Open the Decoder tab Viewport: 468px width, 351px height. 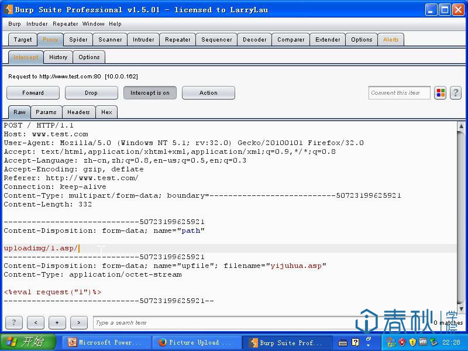(x=254, y=40)
